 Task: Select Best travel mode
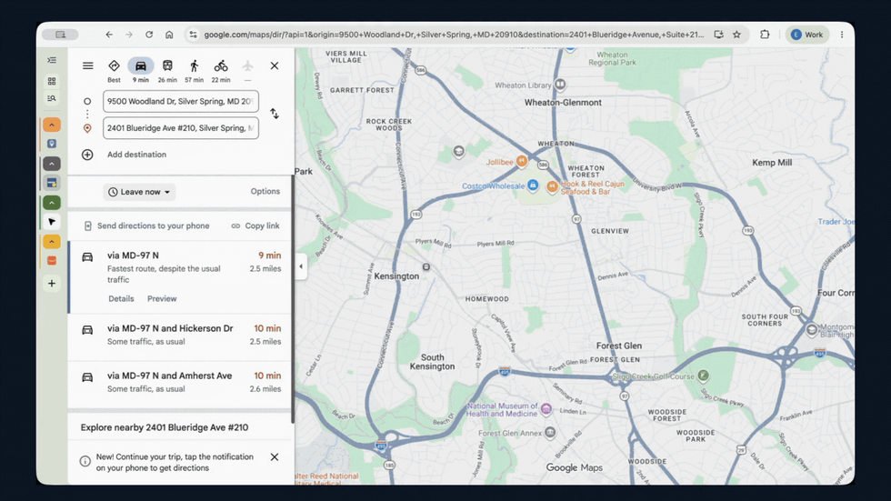click(114, 70)
